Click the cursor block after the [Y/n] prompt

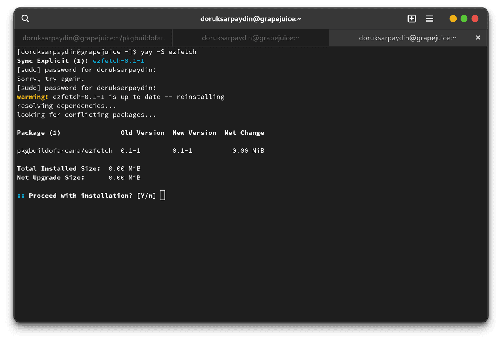162,196
